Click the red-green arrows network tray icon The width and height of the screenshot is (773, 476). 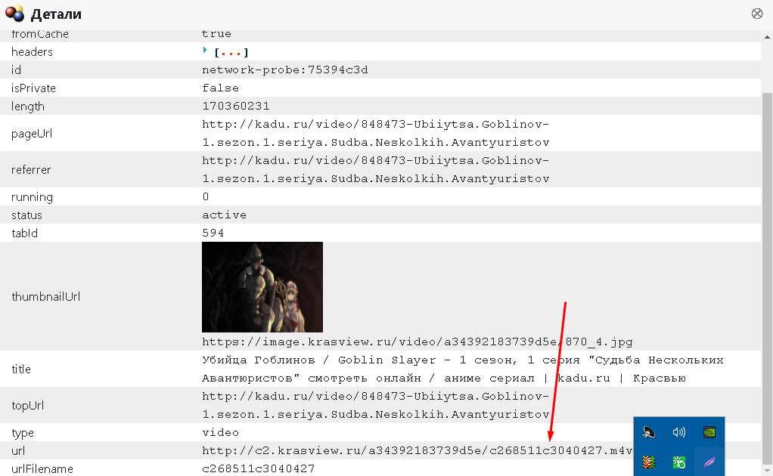(649, 461)
